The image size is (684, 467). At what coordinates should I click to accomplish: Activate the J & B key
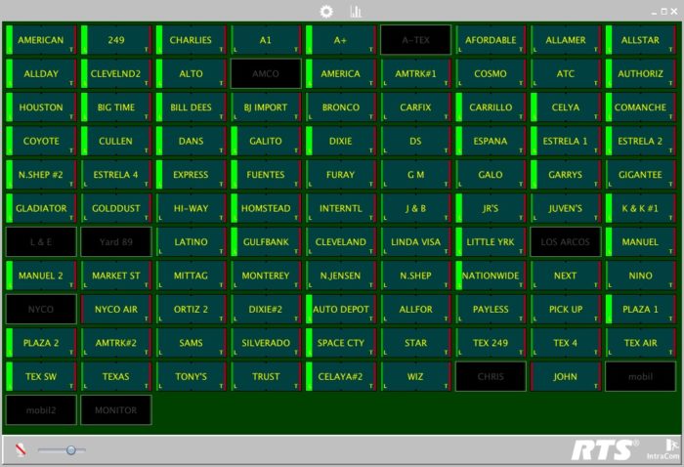click(415, 208)
